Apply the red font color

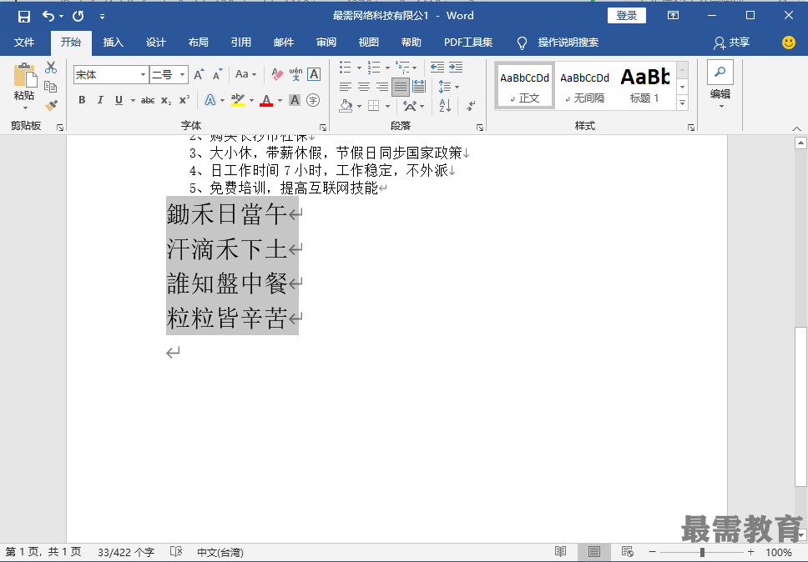(266, 100)
